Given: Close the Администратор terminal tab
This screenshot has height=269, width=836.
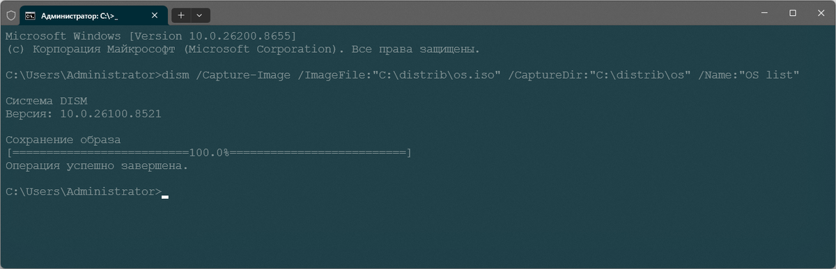Looking at the screenshot, I should (x=155, y=15).
